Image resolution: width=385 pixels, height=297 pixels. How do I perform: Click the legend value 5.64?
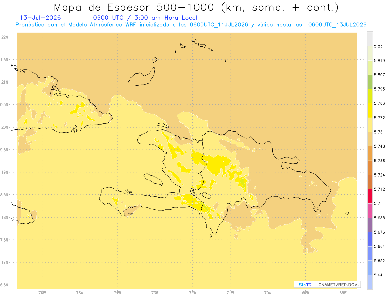pyautogui.click(x=378, y=275)
